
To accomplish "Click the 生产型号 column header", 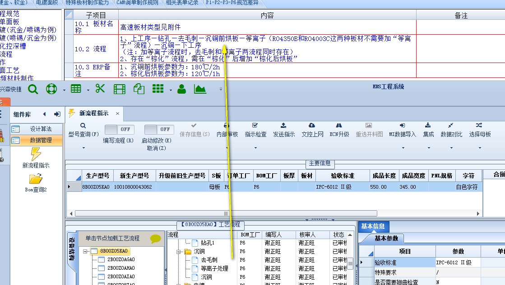I will 97,176.
